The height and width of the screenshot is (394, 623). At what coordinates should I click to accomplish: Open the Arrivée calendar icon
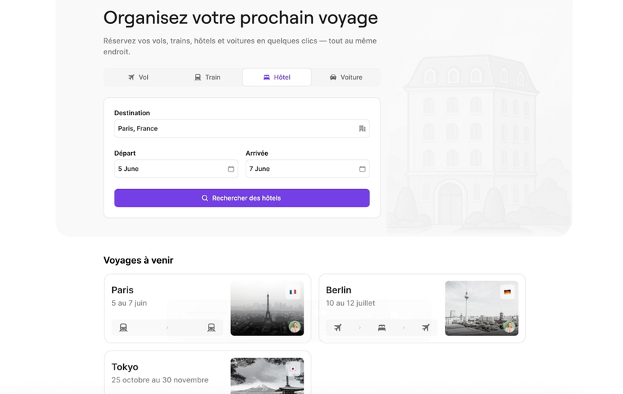pyautogui.click(x=362, y=169)
